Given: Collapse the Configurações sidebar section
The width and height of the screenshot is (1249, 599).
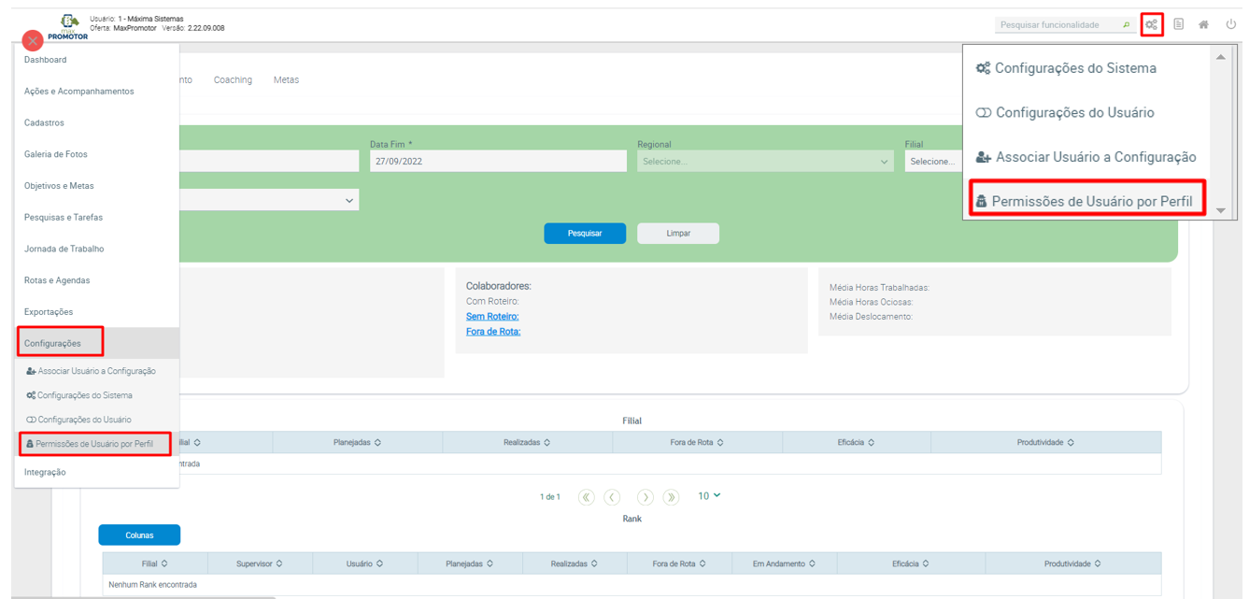Looking at the screenshot, I should click(x=96, y=343).
